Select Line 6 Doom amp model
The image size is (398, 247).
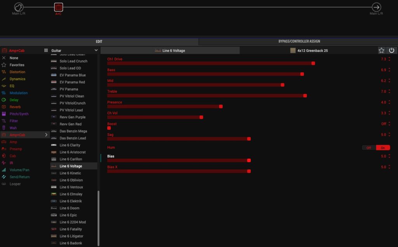69,208
